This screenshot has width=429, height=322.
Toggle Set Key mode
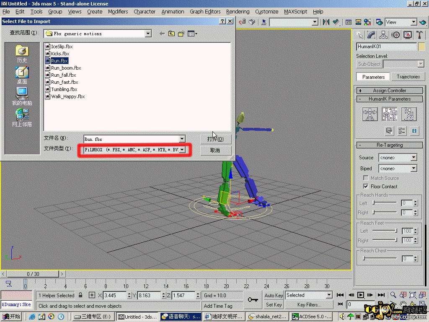[274, 304]
